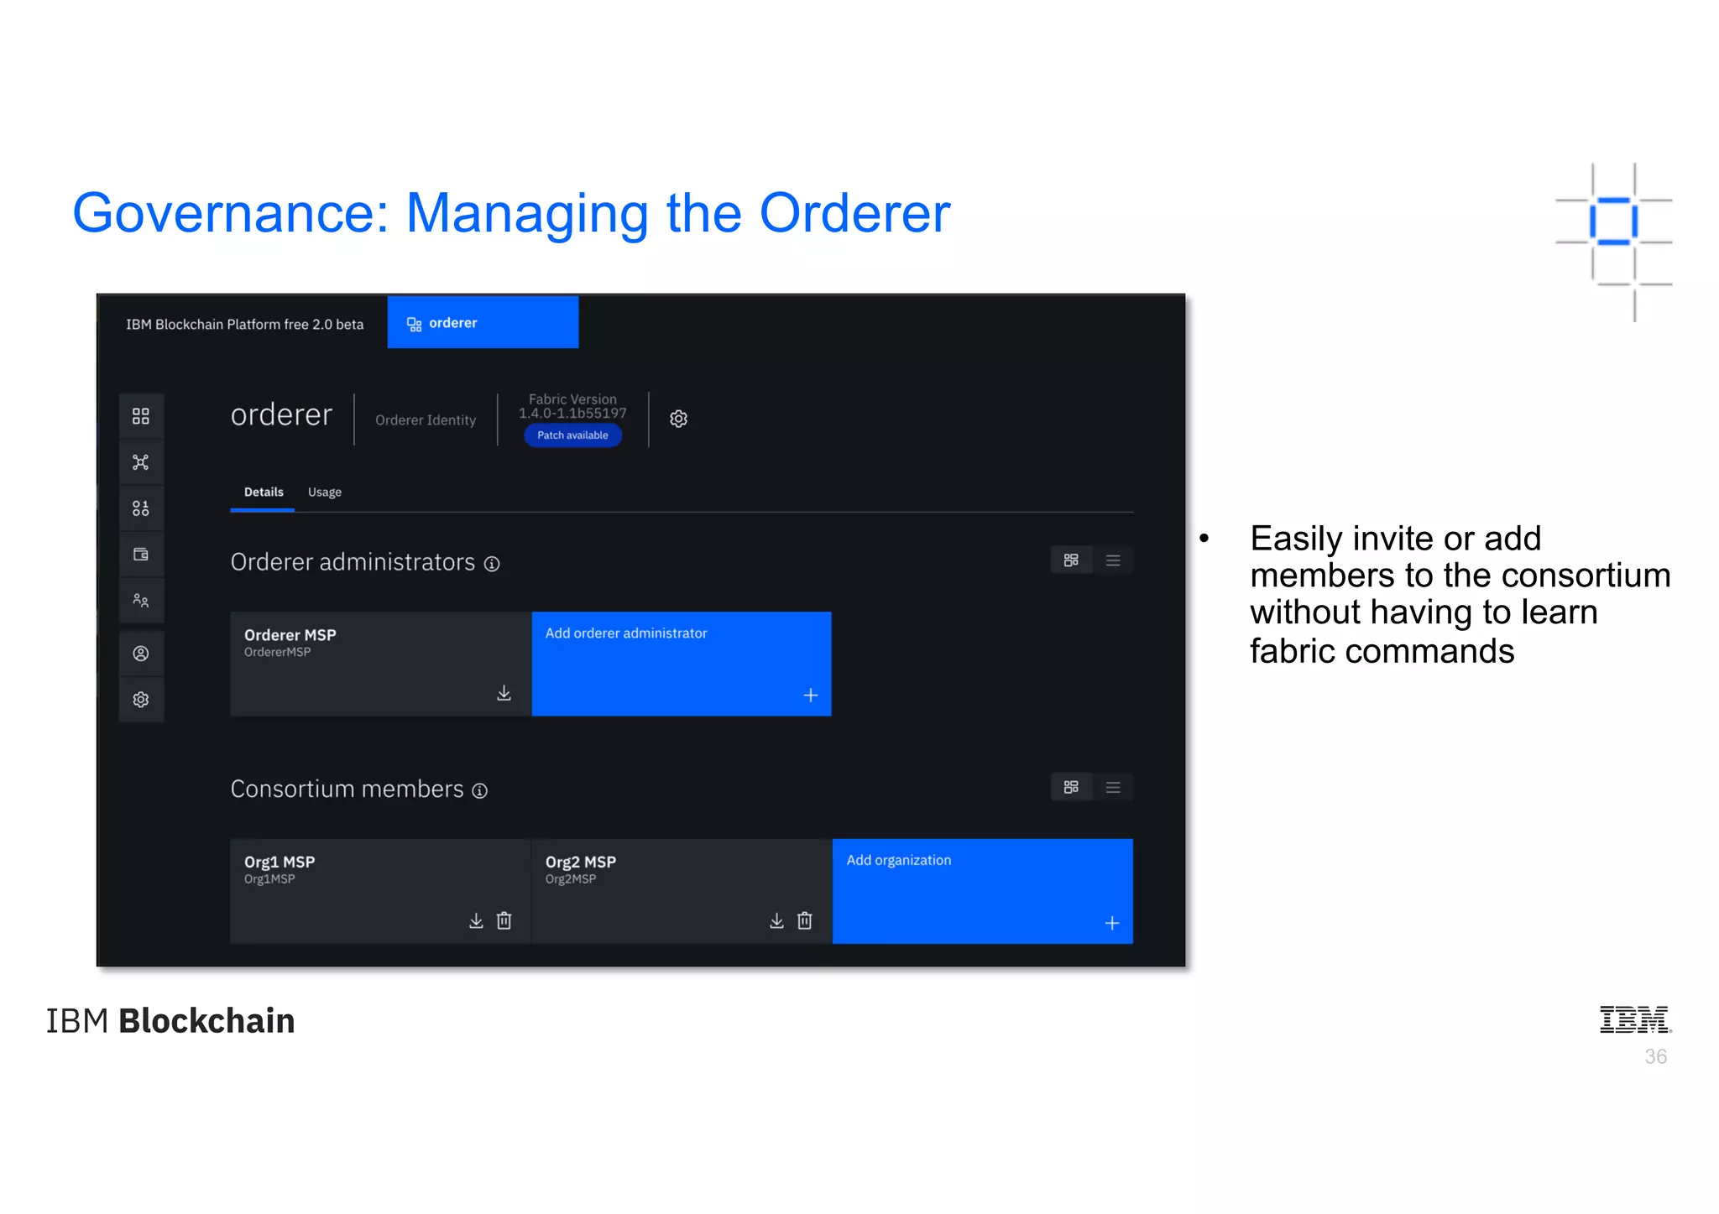Switch Consortium members to tile view
1719x1214 pixels.
click(x=1071, y=787)
